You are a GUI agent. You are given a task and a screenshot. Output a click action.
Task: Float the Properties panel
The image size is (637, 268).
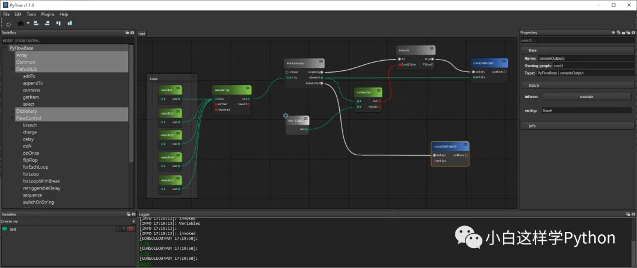coord(627,32)
